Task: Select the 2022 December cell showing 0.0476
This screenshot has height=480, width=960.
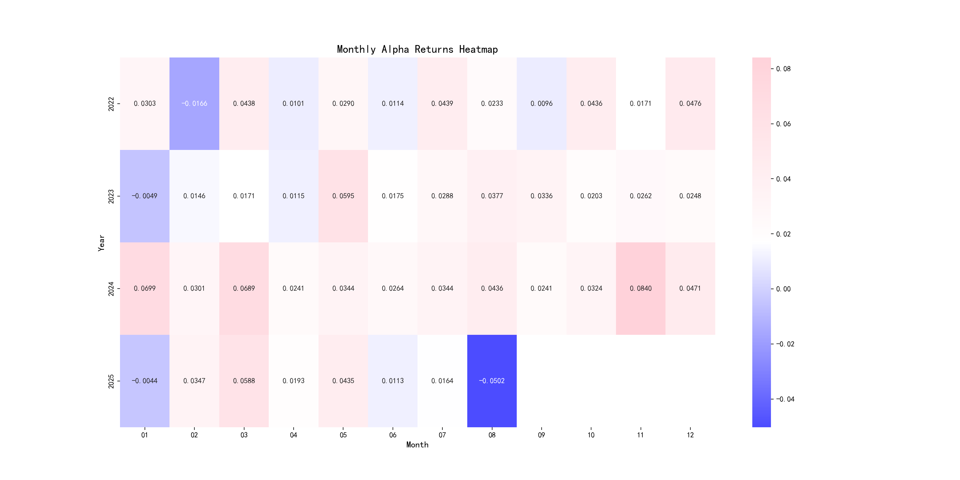Action: click(690, 104)
